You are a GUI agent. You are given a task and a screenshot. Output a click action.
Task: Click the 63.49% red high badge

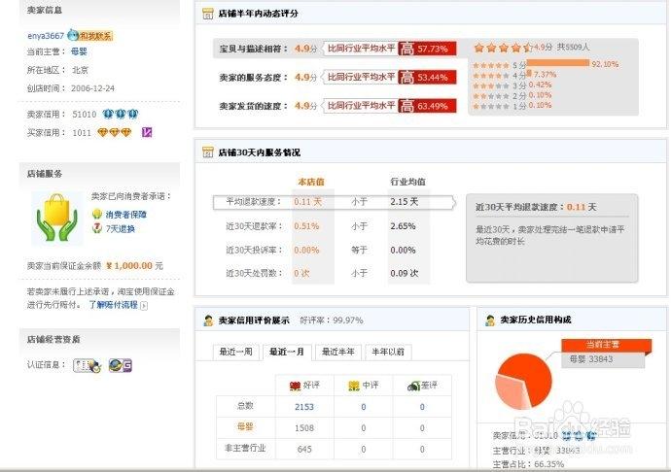click(427, 106)
